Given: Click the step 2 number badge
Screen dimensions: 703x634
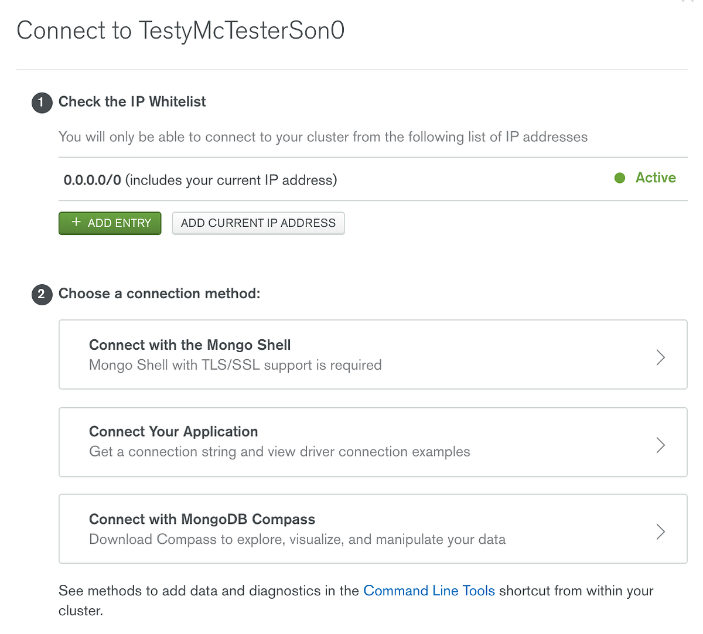Looking at the screenshot, I should (x=42, y=294).
